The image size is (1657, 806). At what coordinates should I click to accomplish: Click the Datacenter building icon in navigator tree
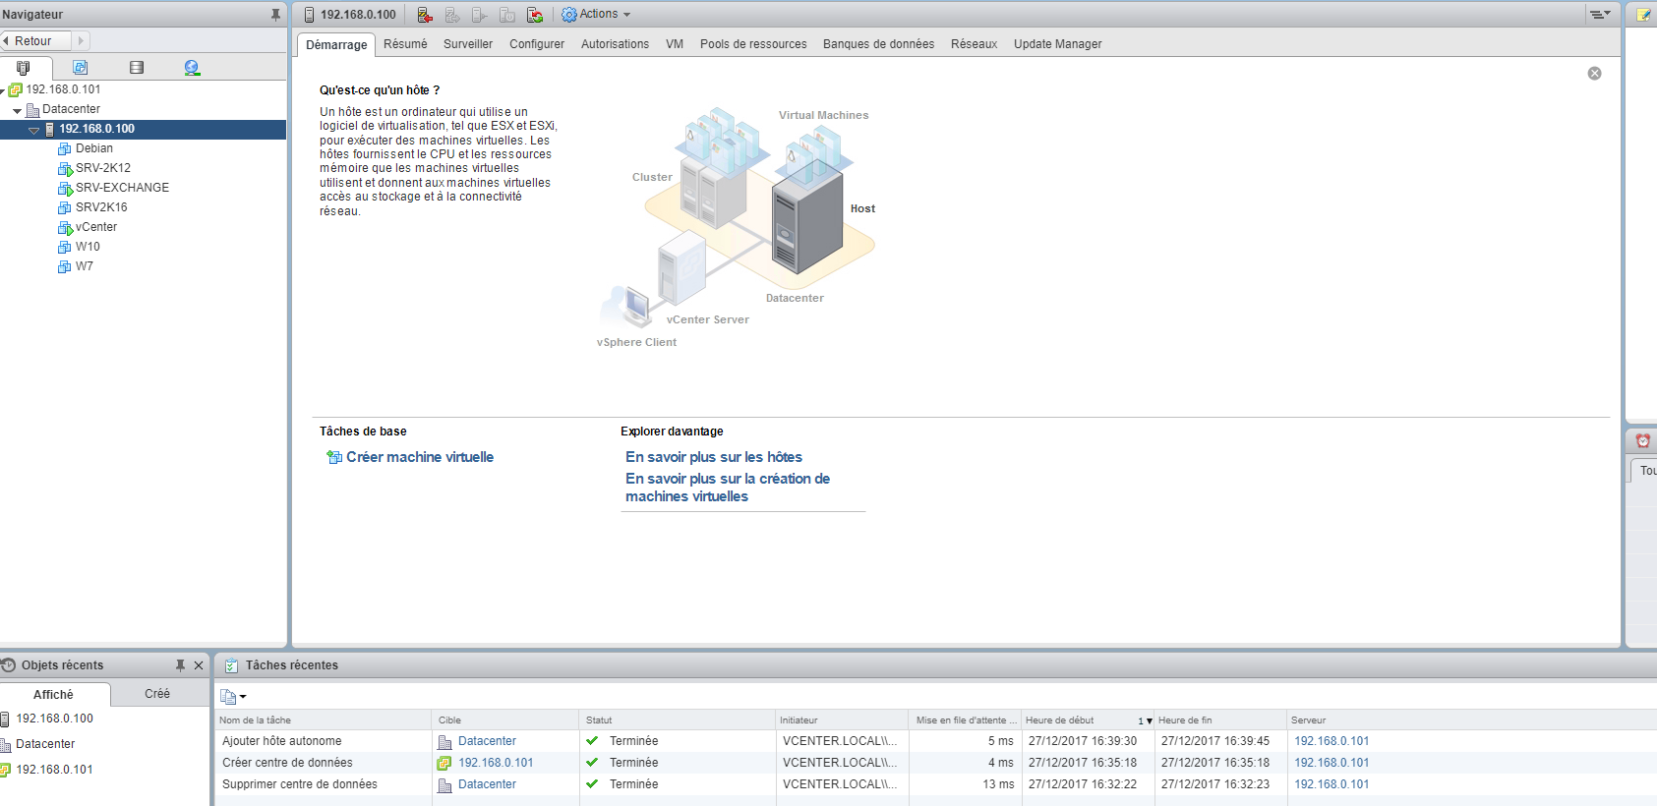(32, 109)
